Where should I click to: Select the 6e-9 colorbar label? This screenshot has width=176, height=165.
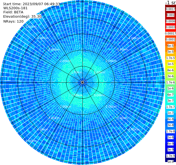pyautogui.click(x=171, y=144)
